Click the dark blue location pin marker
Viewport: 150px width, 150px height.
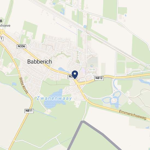pyautogui.click(x=75, y=75)
